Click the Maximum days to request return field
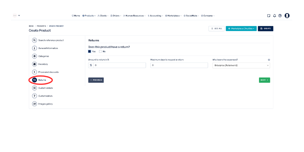The height and width of the screenshot is (152, 304). point(179,65)
